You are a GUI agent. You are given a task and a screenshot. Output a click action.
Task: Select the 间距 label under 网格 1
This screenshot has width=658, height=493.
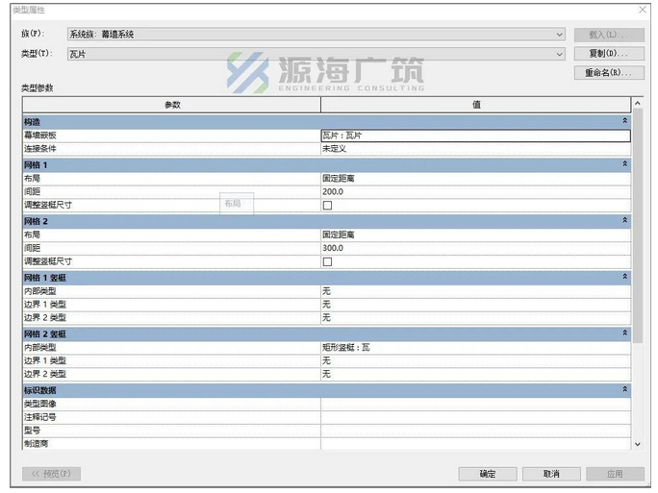pos(32,192)
